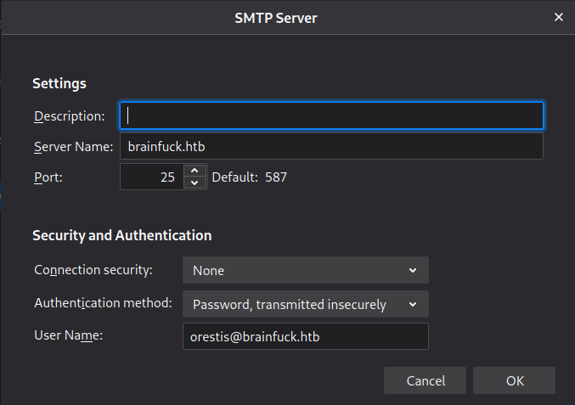
Task: Cancel the SMTP Server dialog
Action: 425,380
